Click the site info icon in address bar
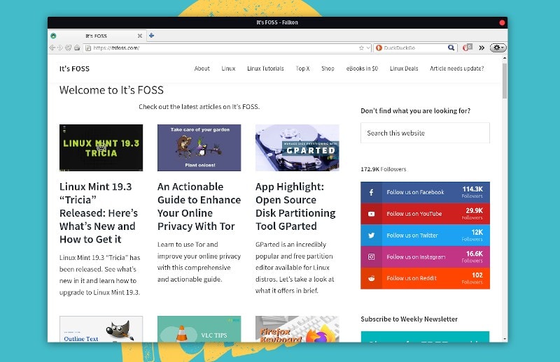 pyautogui.click(x=88, y=48)
